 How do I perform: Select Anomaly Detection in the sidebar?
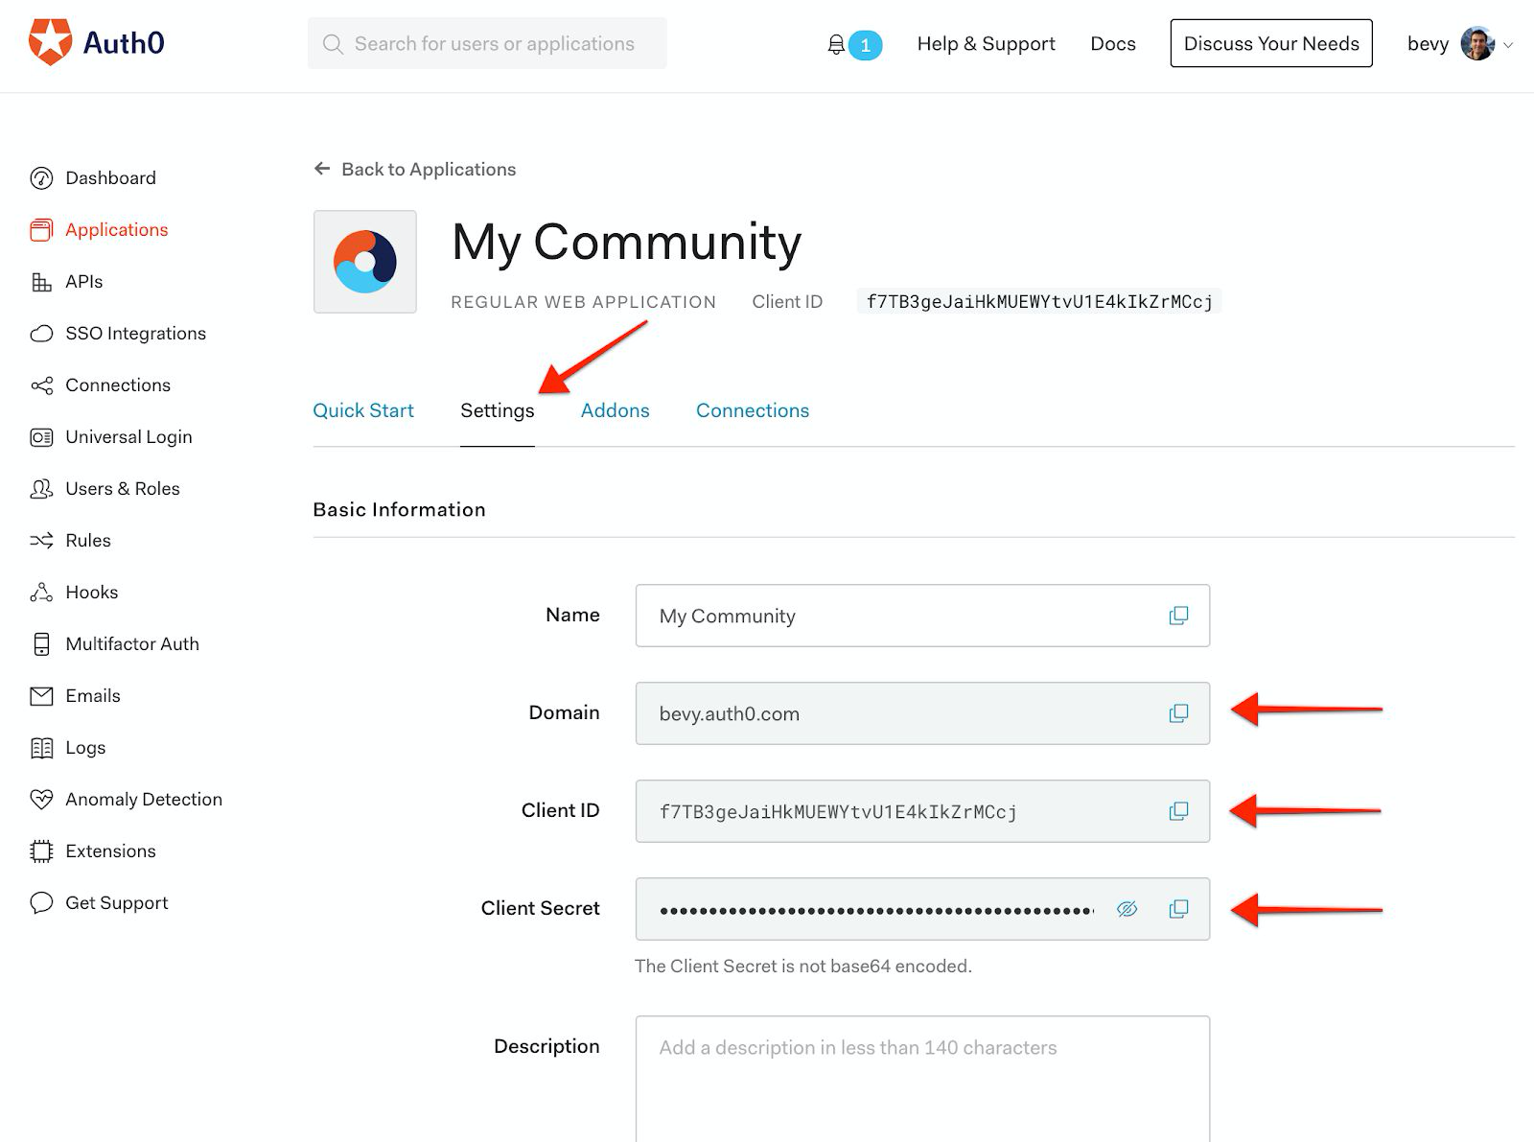(x=143, y=800)
